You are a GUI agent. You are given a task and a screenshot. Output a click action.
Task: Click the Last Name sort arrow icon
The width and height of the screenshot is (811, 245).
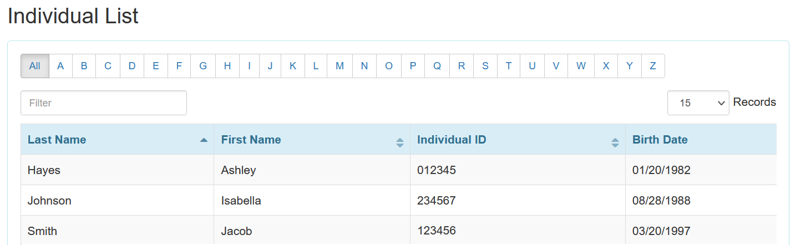[x=204, y=140]
